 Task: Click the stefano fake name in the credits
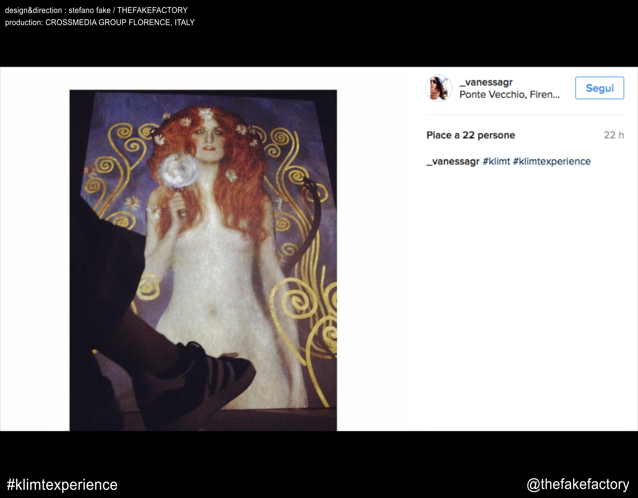[x=89, y=10]
